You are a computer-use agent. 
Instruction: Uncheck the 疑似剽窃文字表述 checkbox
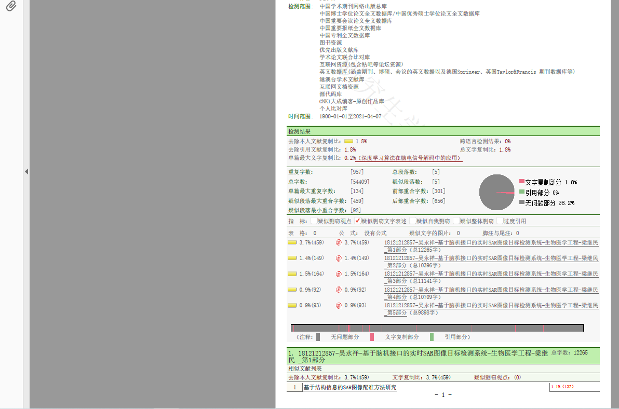pyautogui.click(x=358, y=221)
